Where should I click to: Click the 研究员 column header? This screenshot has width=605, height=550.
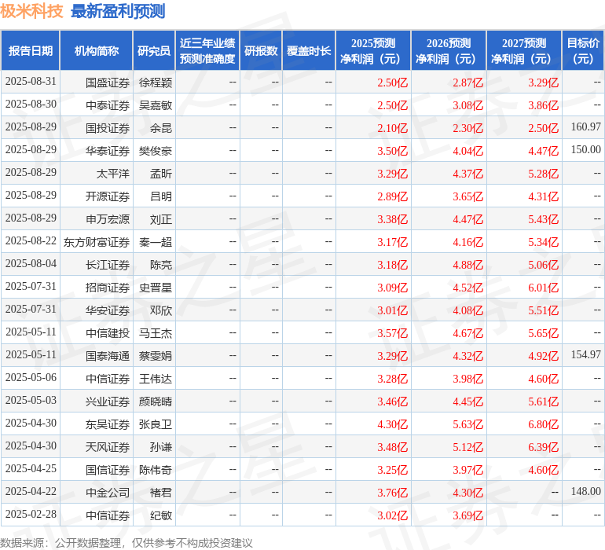[154, 50]
